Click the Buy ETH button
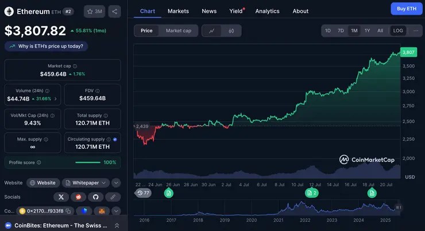Image resolution: width=425 pixels, height=231 pixels. coord(407,9)
